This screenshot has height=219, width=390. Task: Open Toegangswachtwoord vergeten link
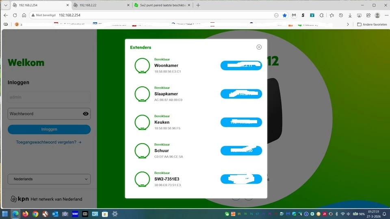[x=49, y=142]
